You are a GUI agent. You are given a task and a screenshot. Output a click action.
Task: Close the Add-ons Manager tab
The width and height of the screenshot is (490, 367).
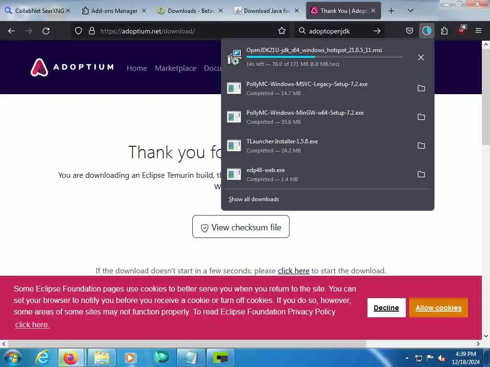pyautogui.click(x=144, y=11)
